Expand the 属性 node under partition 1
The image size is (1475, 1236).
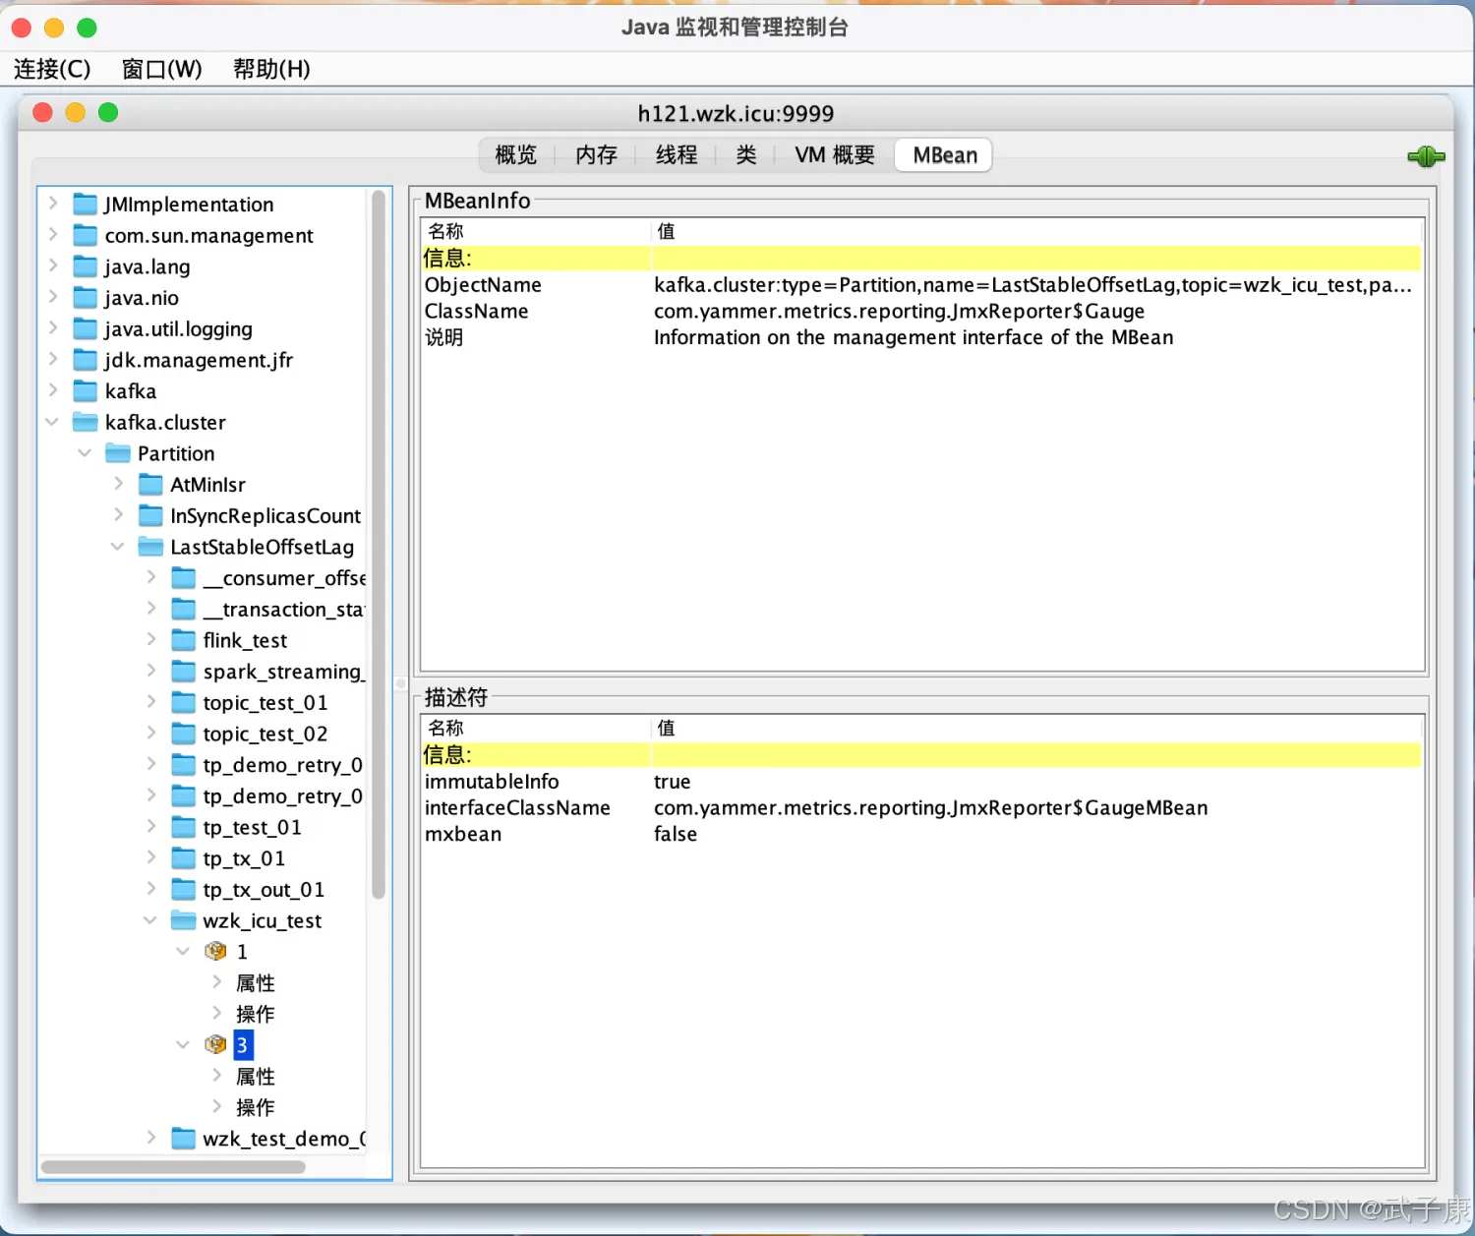(216, 982)
